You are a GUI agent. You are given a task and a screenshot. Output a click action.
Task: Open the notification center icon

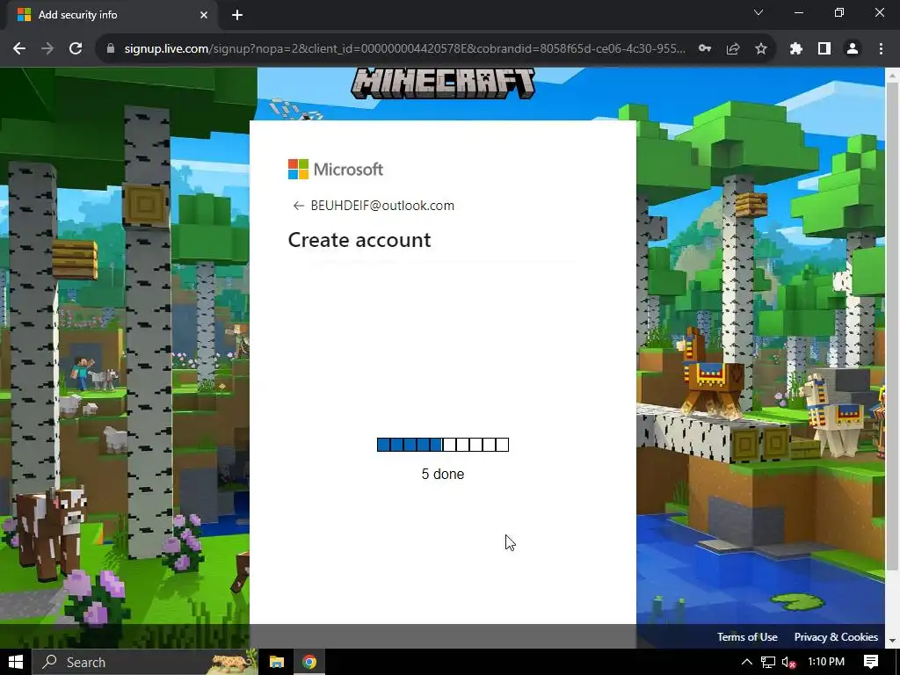click(871, 662)
